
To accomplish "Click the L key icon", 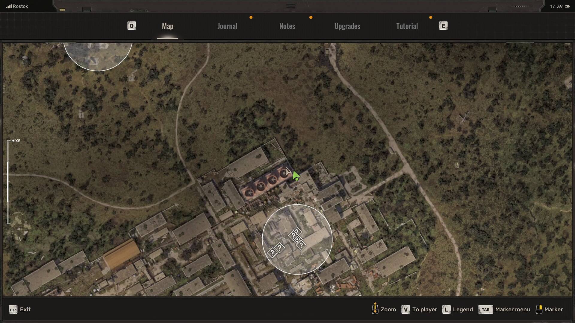I will [x=446, y=310].
